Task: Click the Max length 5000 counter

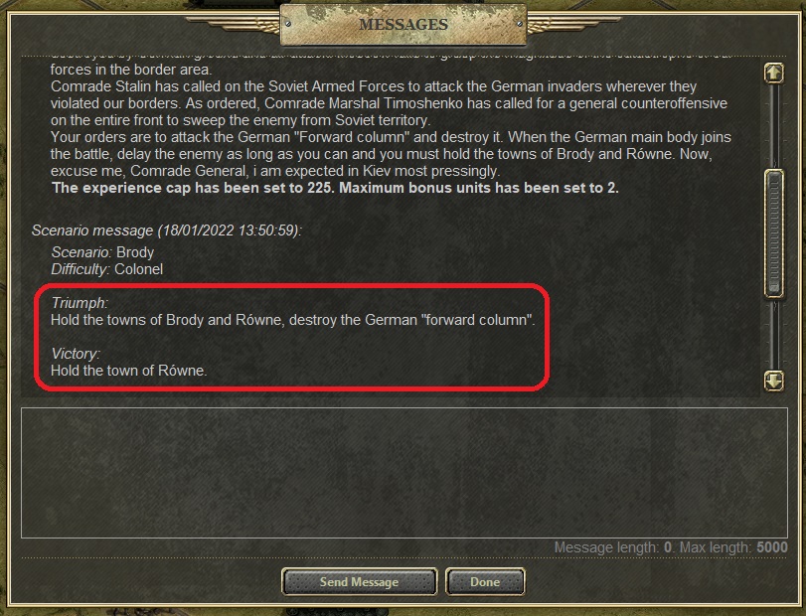Action: point(733,547)
